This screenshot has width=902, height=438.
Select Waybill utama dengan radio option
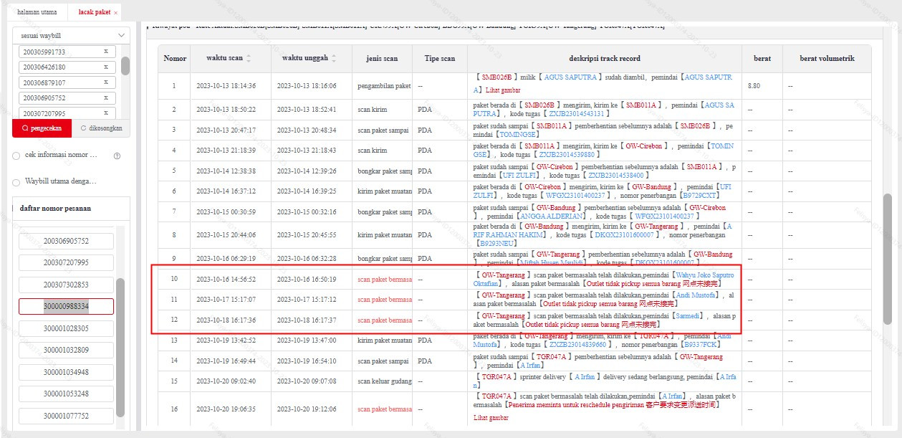tap(16, 181)
